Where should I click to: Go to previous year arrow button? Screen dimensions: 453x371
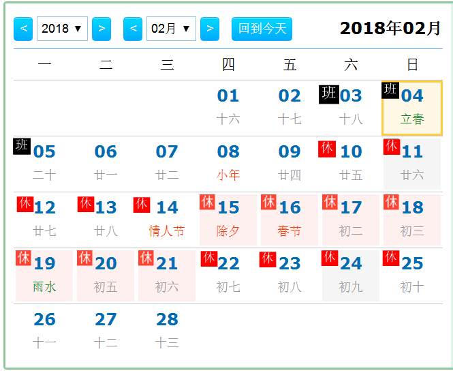click(x=23, y=29)
